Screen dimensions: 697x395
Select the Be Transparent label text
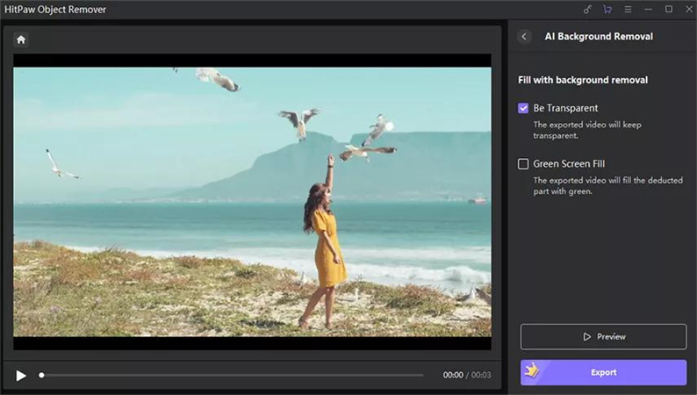tap(565, 109)
